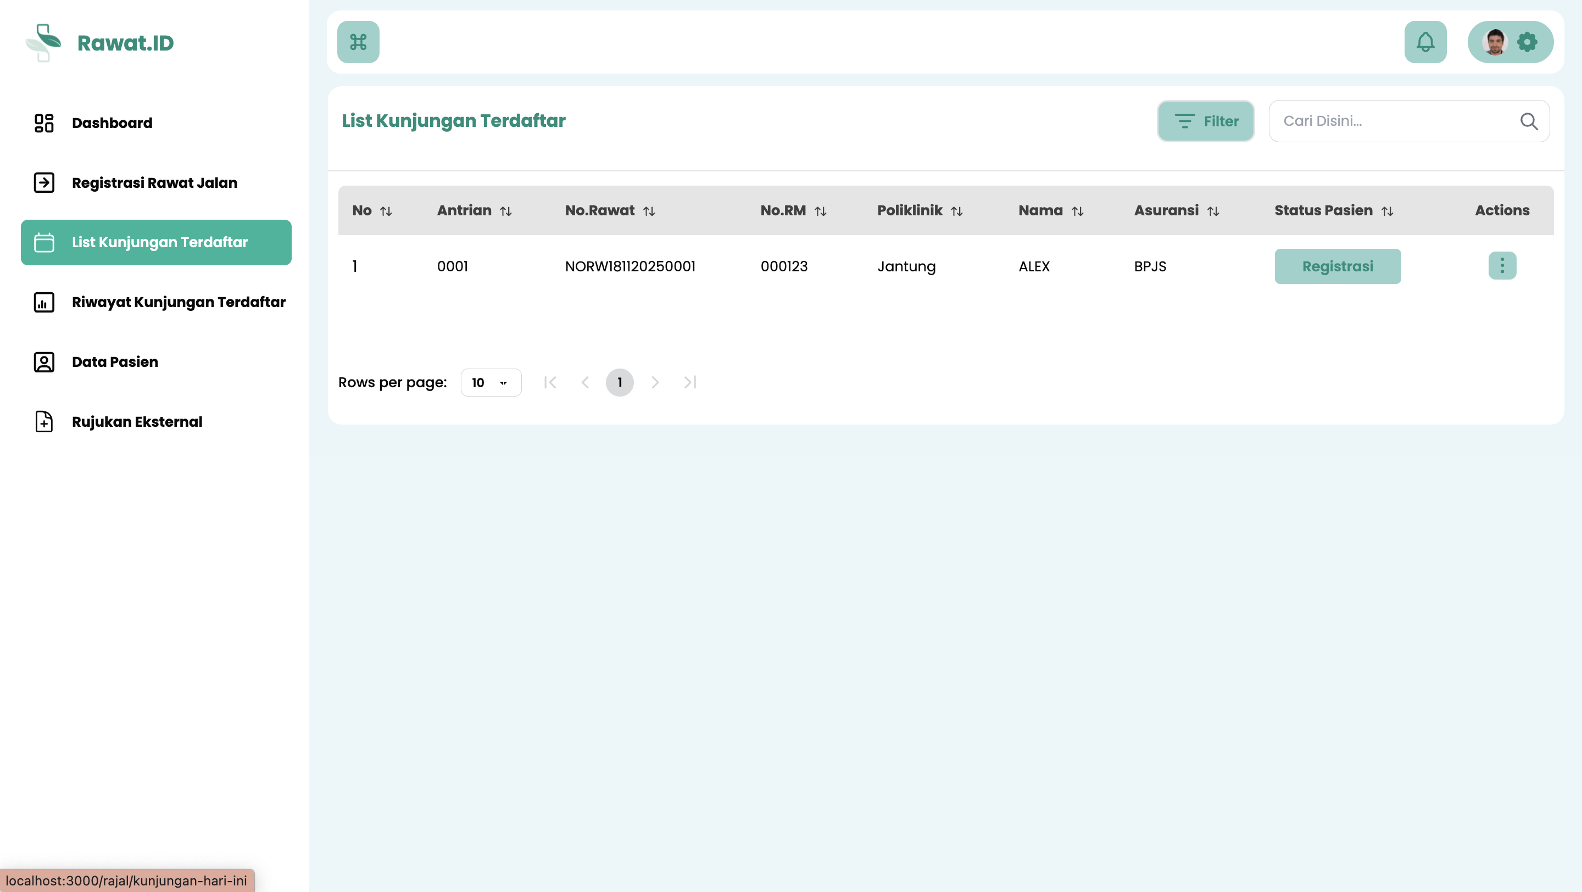Jump to the last page arrow
Viewport: 1582px width, 892px height.
(x=690, y=382)
